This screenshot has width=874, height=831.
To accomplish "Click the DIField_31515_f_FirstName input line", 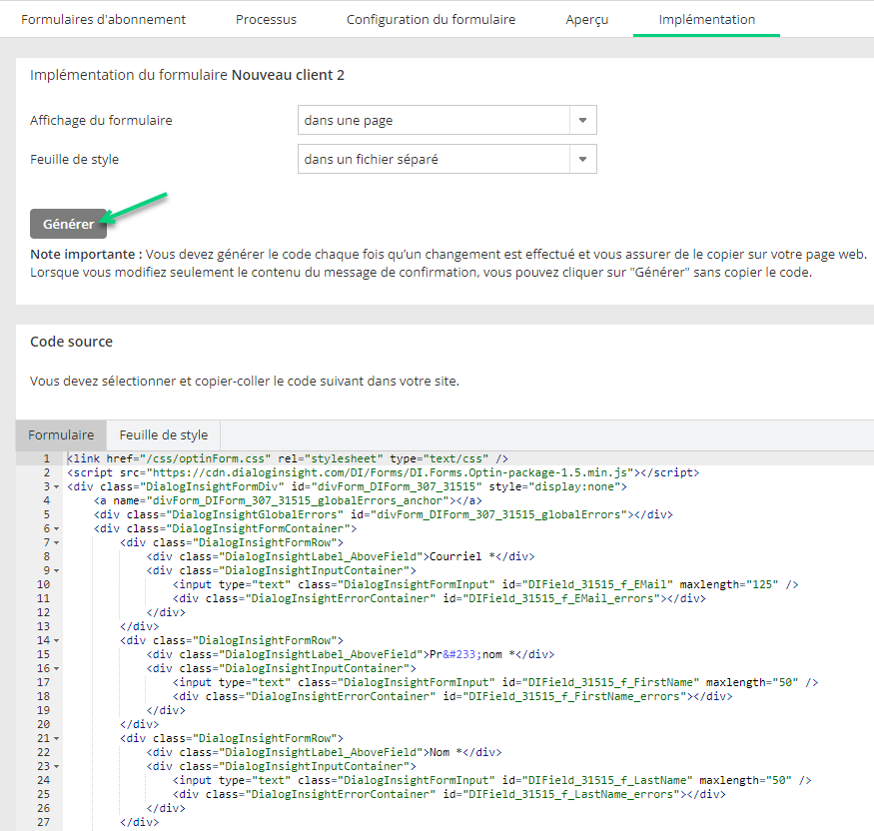I will pos(495,682).
